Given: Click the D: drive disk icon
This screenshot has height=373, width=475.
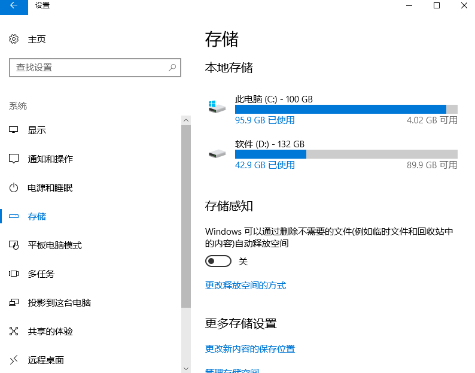Looking at the screenshot, I should 217,154.
